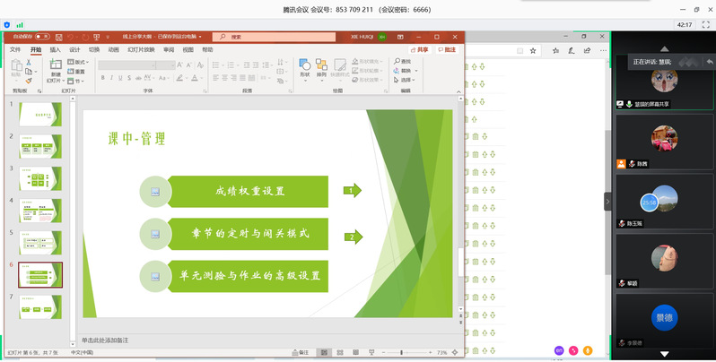
Task: Click the zoom slider in status bar
Action: click(401, 353)
